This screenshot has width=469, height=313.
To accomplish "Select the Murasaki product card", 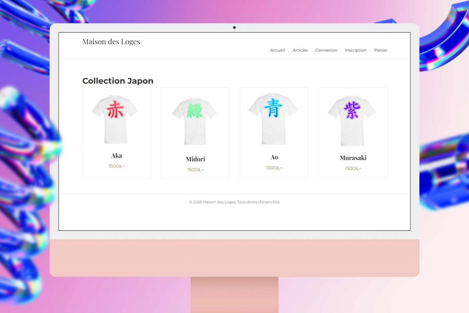I will [352, 132].
